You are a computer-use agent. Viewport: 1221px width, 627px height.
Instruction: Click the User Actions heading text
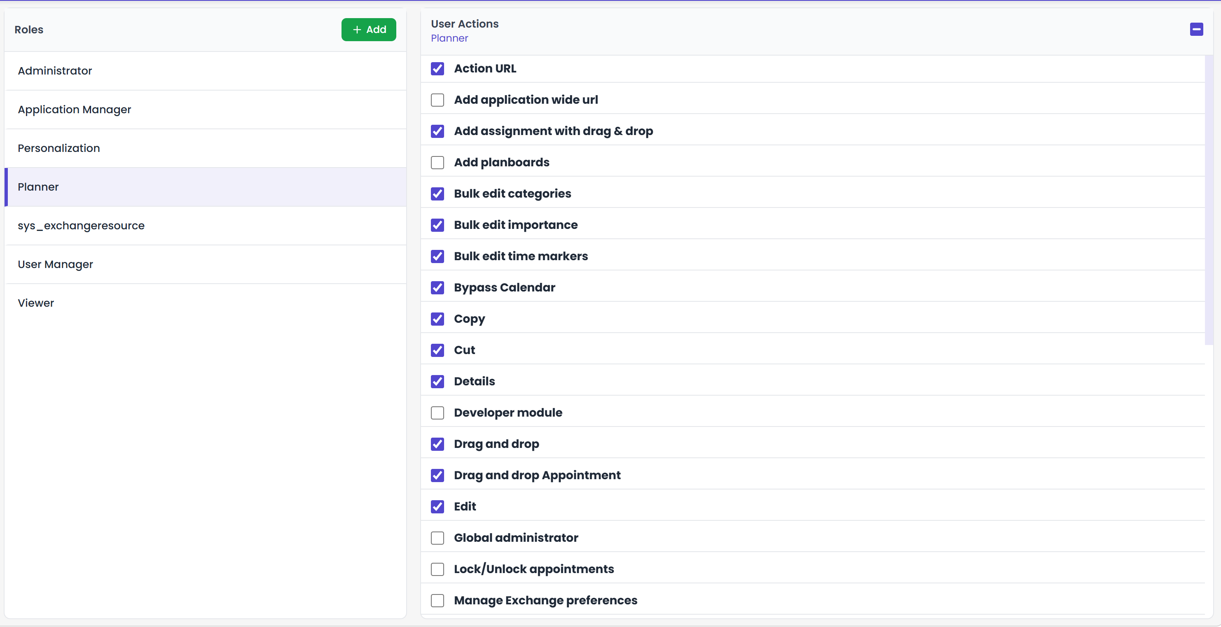pos(465,24)
